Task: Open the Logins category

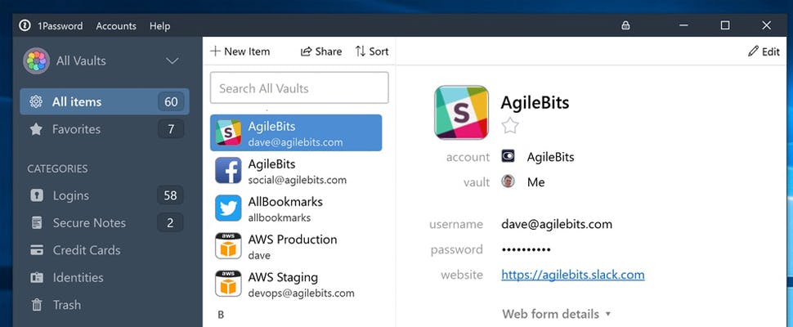Action: pyautogui.click(x=105, y=195)
